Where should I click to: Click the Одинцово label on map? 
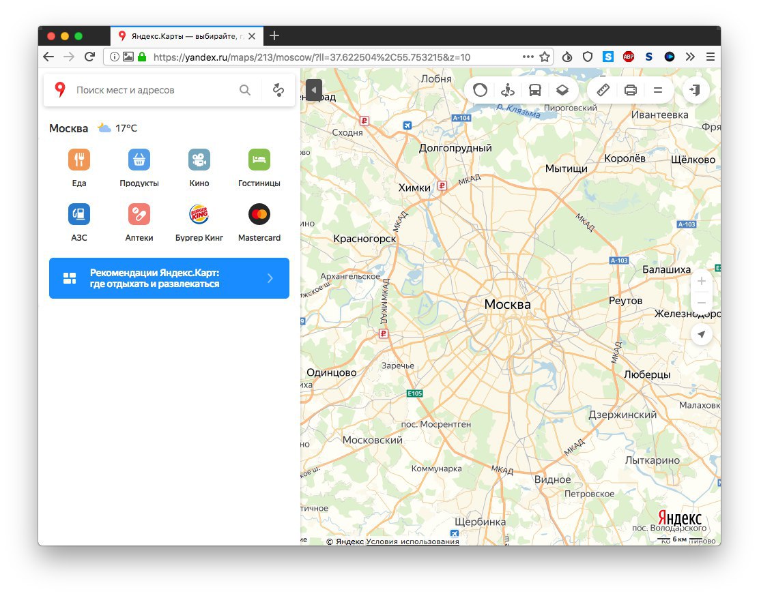pyautogui.click(x=332, y=372)
